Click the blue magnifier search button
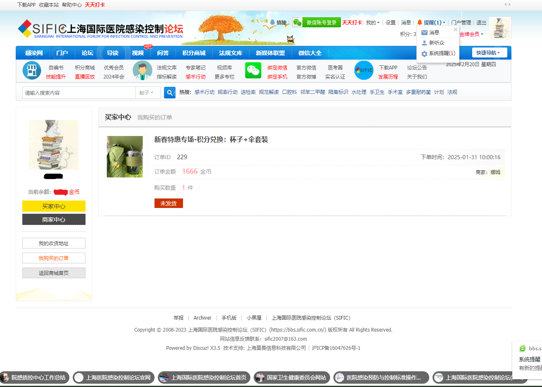 pyautogui.click(x=170, y=93)
